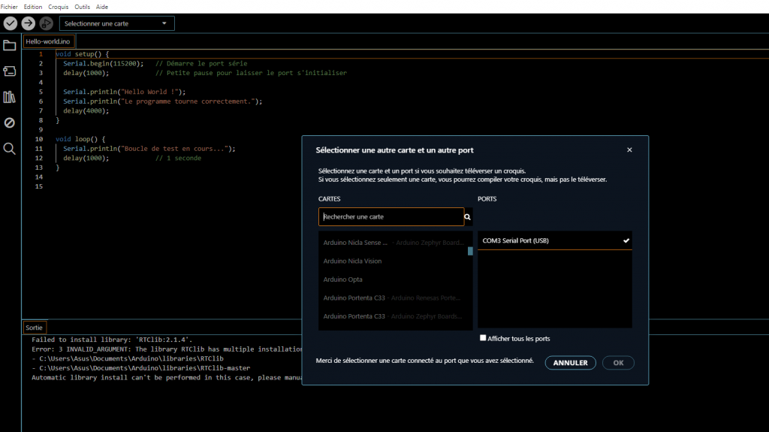
Task: Open the Outils menu
Action: 83,6
